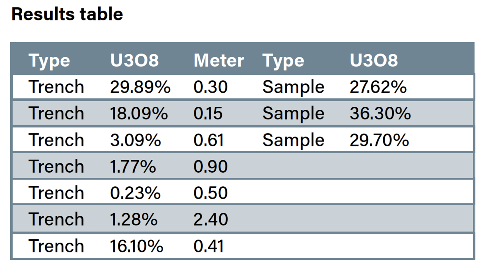Click the 'Results table' heading
The image size is (483, 271).
67,14
